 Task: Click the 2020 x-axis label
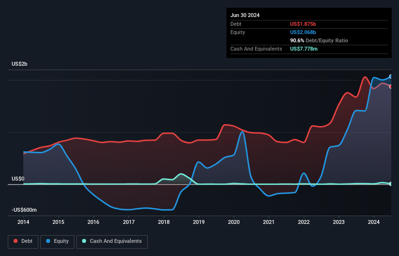coord(234,222)
